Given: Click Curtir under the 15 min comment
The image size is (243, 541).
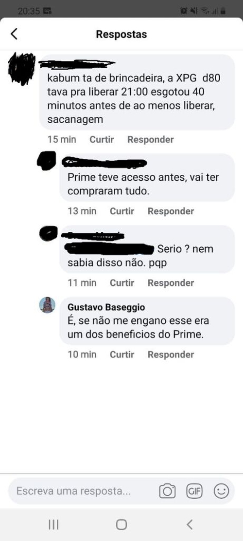Looking at the screenshot, I should (x=102, y=139).
